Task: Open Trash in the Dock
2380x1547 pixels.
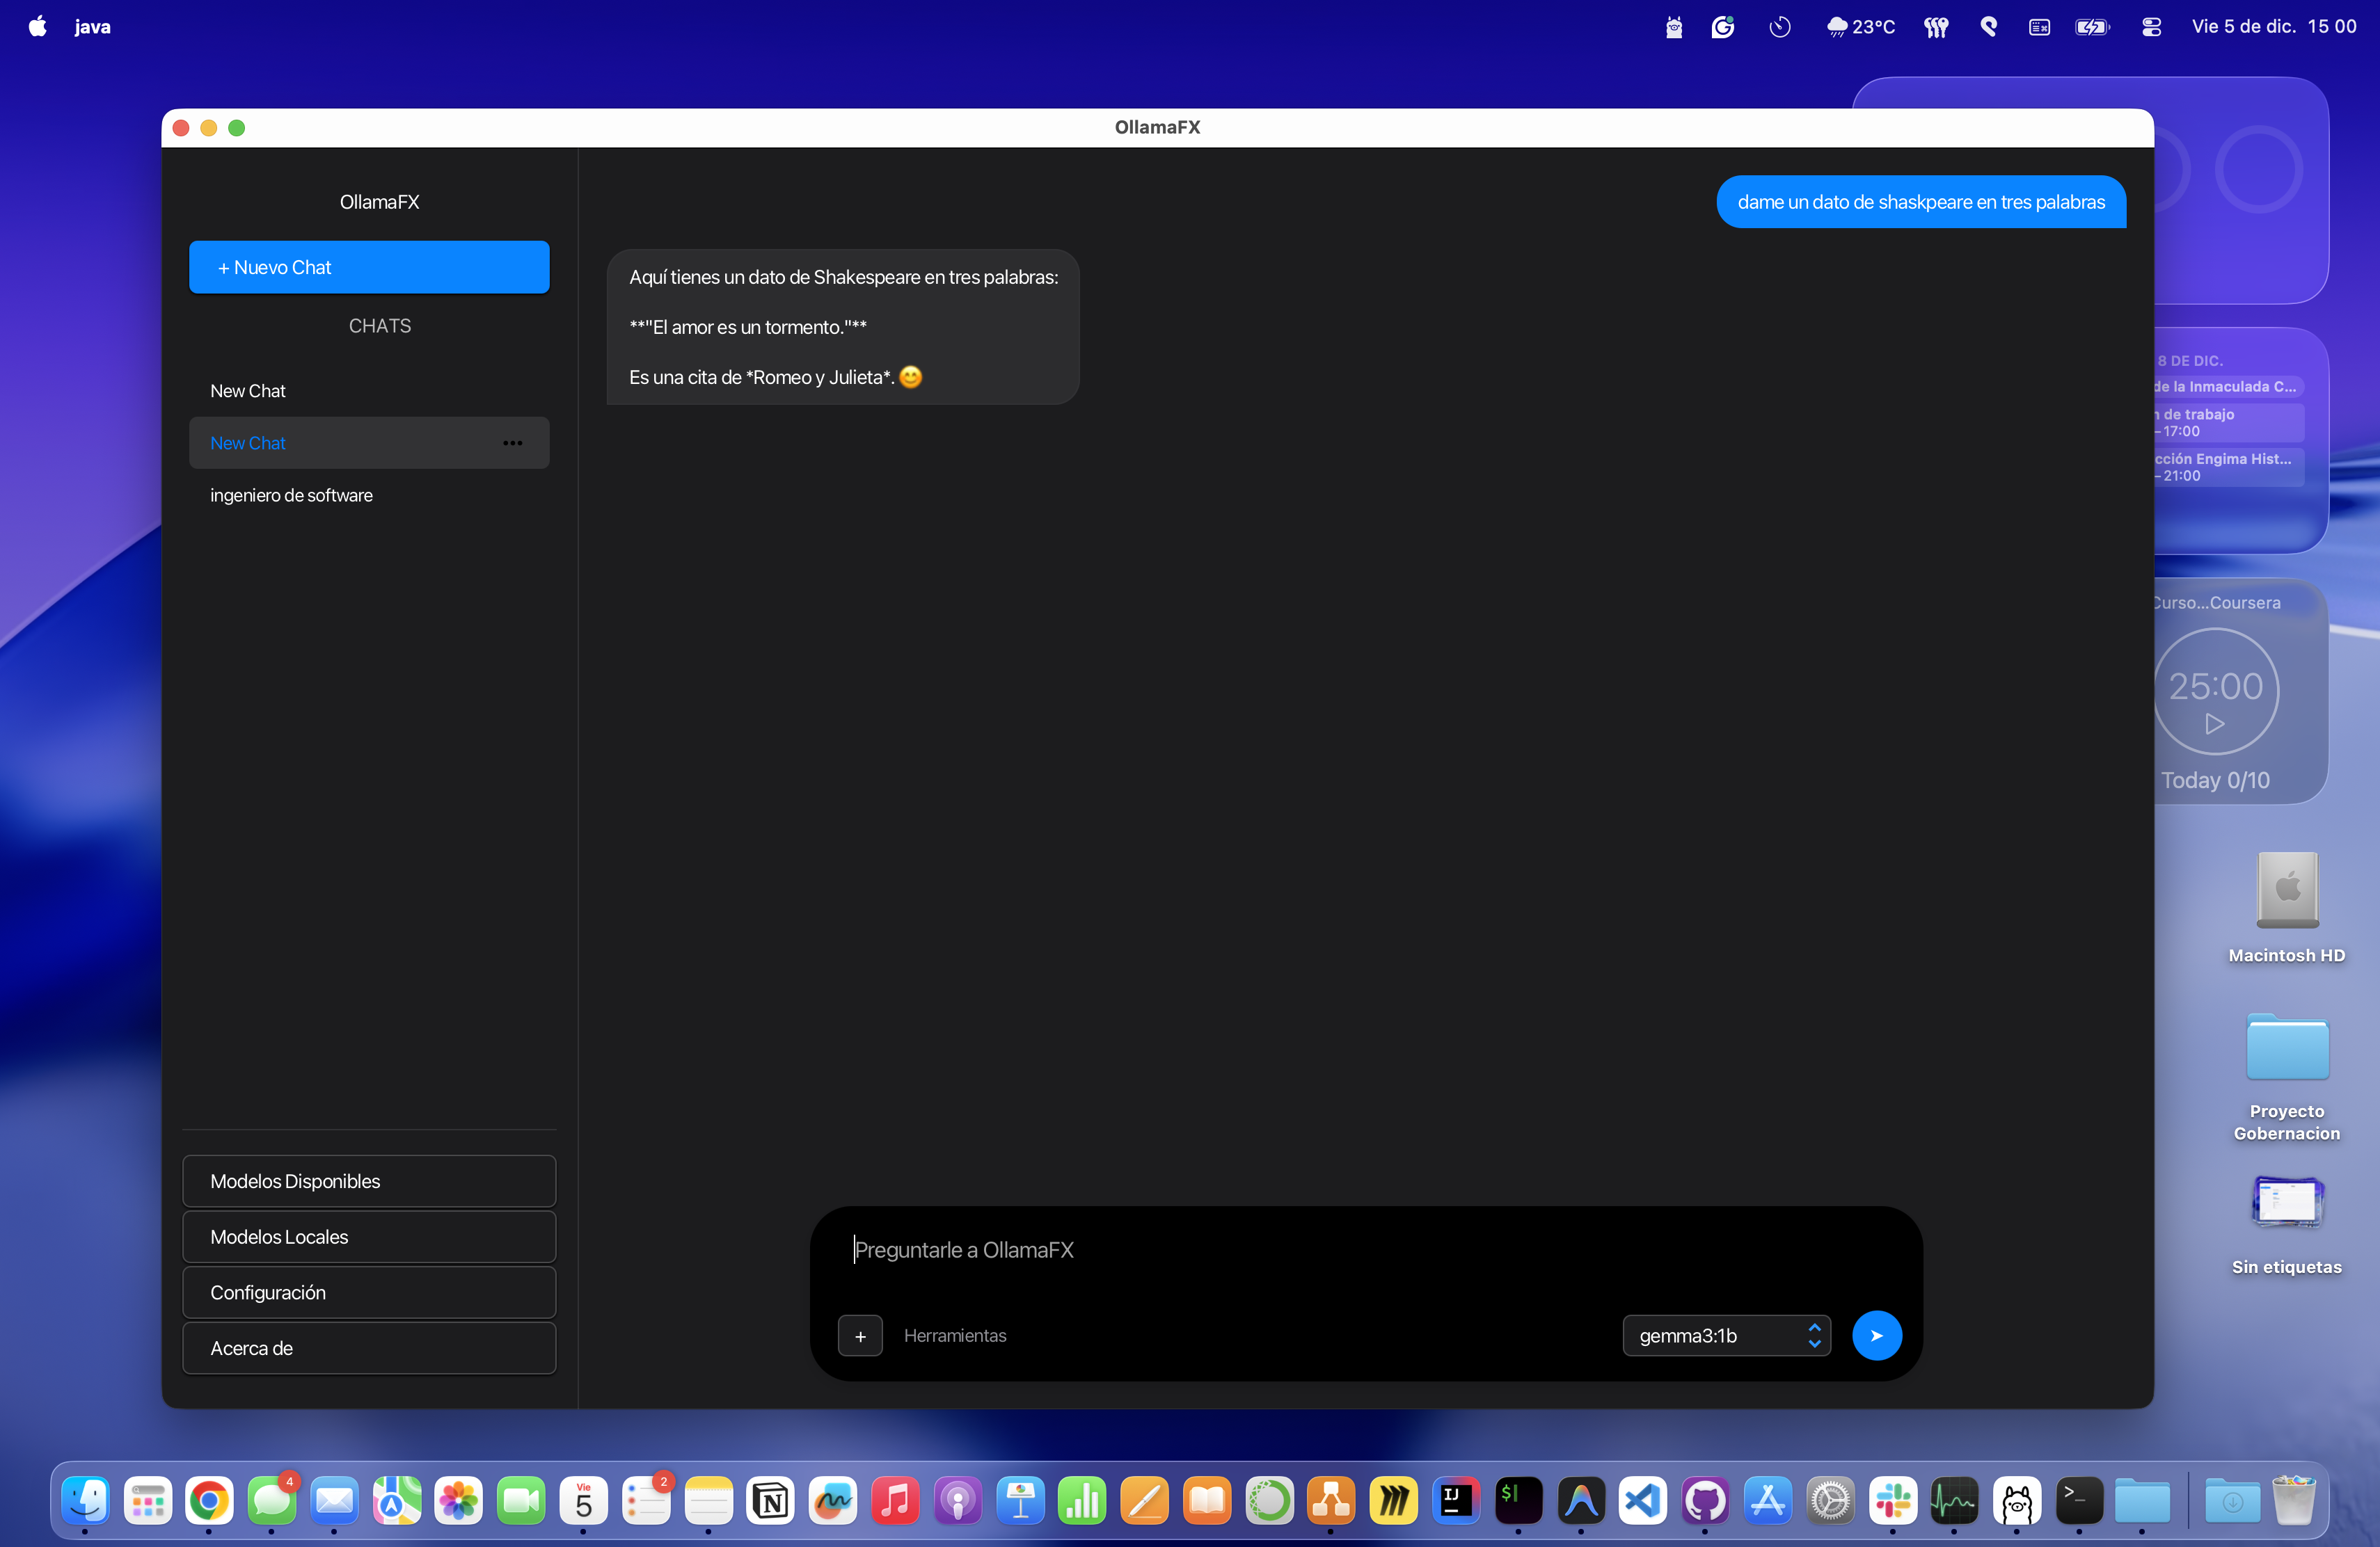Action: [x=2294, y=1501]
